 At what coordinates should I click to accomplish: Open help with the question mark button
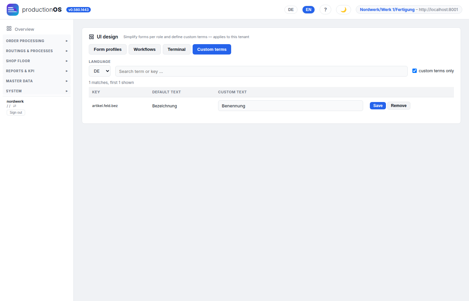click(x=325, y=10)
